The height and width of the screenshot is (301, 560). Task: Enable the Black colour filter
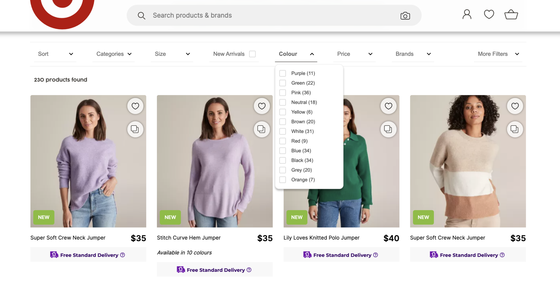click(x=282, y=160)
